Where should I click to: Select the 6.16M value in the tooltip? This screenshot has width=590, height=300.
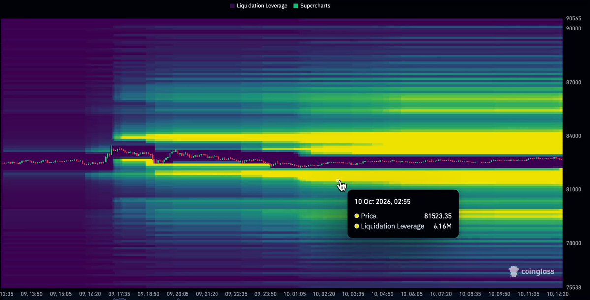[x=442, y=226]
